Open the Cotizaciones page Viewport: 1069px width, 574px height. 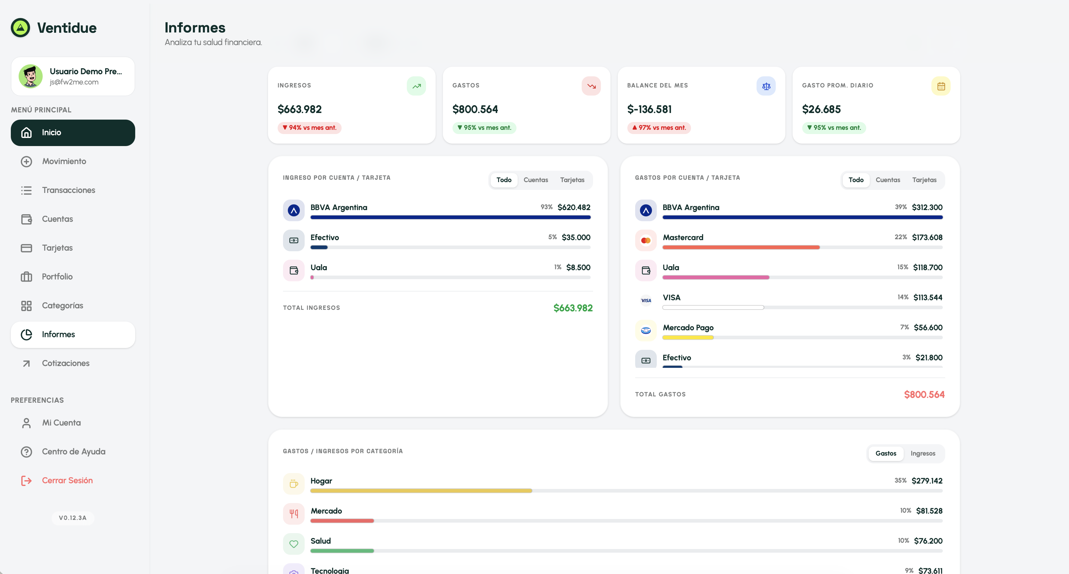65,363
